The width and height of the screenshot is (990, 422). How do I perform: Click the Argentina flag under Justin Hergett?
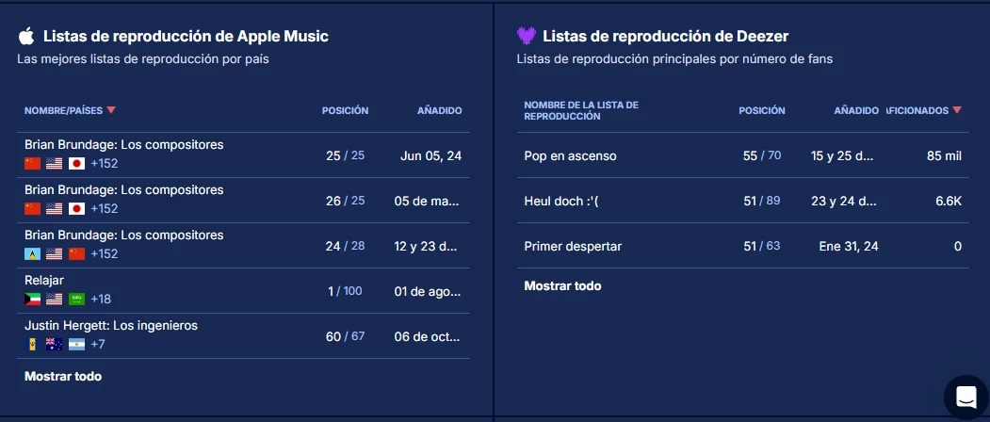(x=76, y=344)
